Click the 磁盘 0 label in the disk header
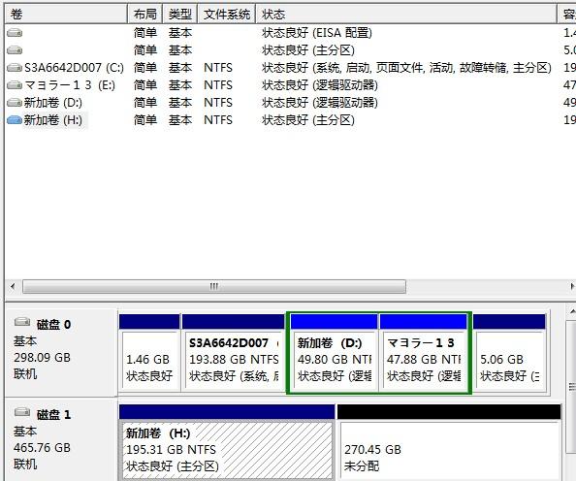The height and width of the screenshot is (481, 576). coord(53,324)
